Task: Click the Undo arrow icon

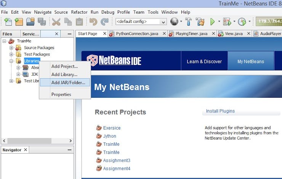Action: (x=93, y=22)
